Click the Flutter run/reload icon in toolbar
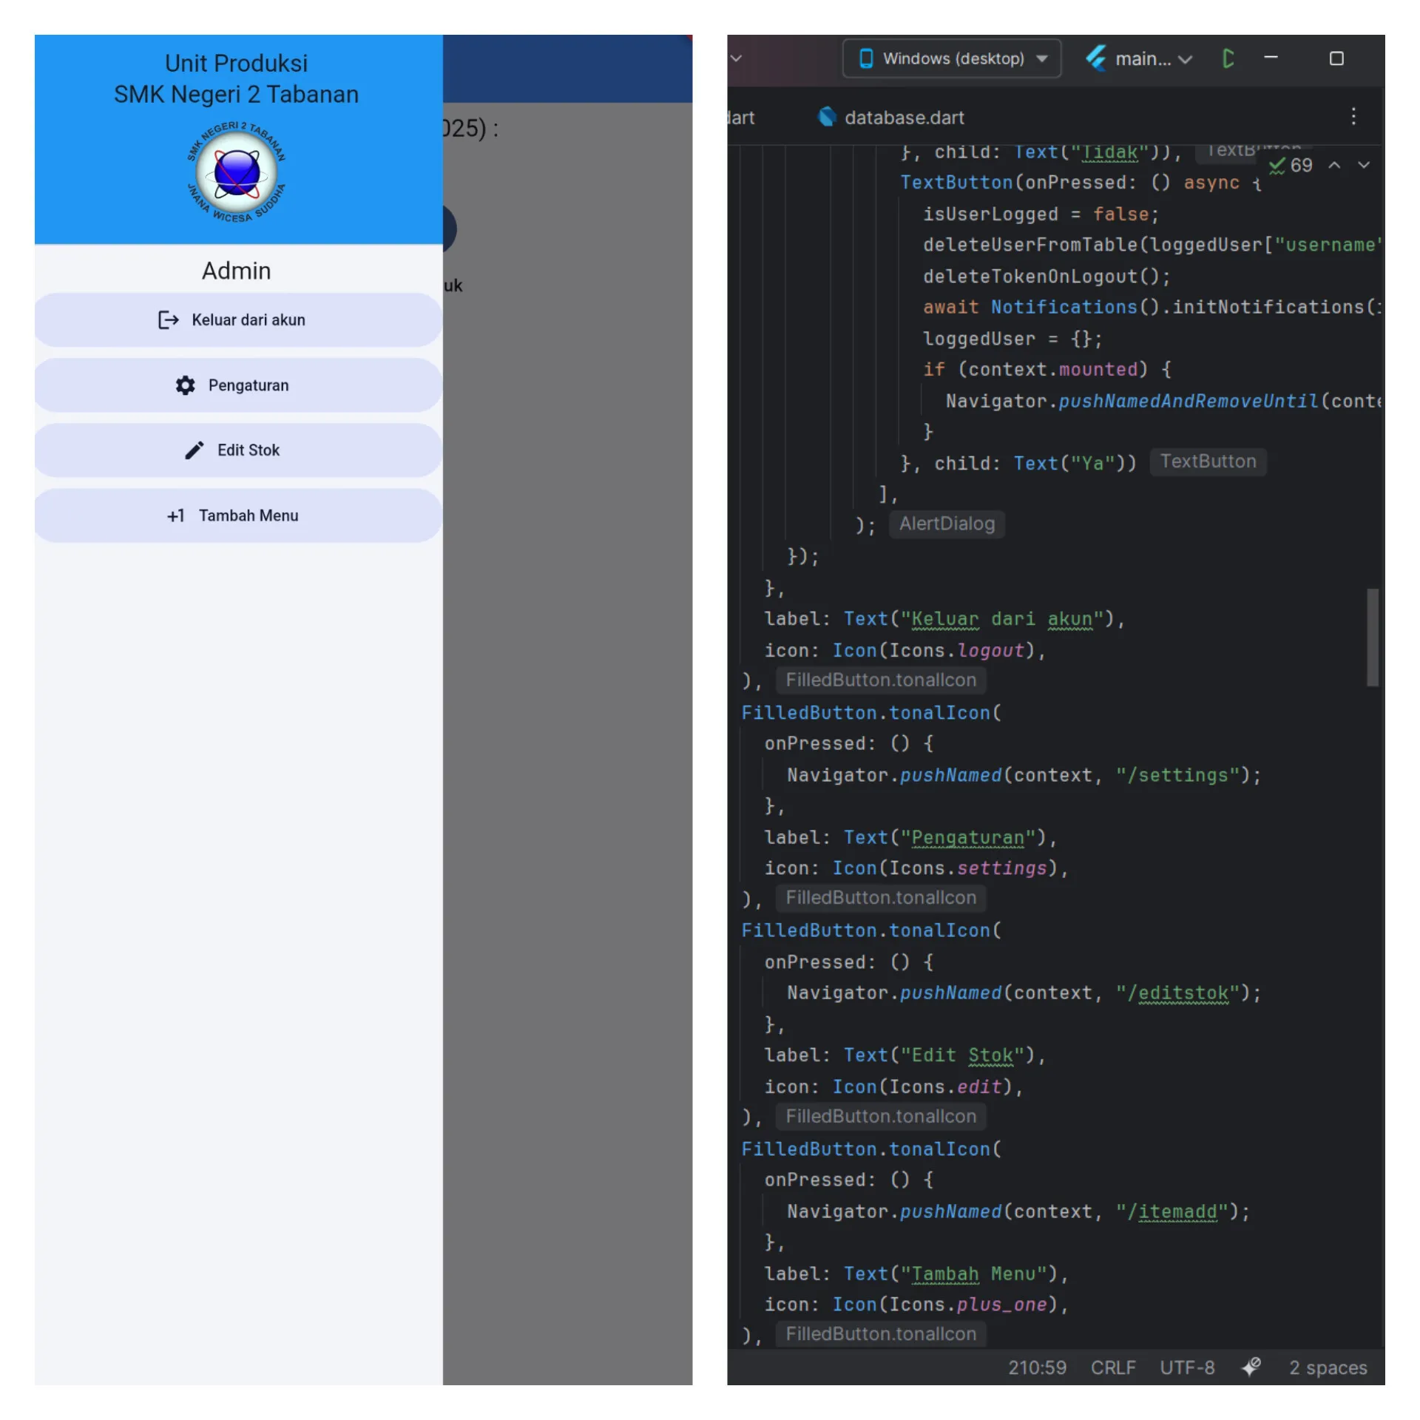This screenshot has width=1420, height=1420. click(x=1228, y=58)
